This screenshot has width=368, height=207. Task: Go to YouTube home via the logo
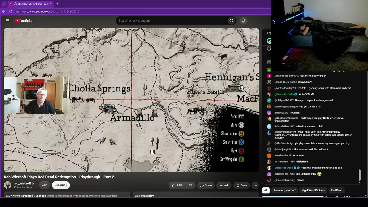(23, 21)
